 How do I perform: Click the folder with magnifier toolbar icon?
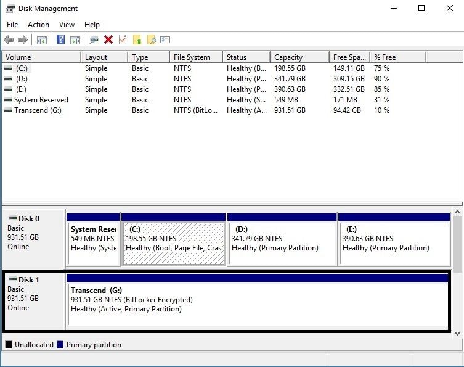[151, 39]
